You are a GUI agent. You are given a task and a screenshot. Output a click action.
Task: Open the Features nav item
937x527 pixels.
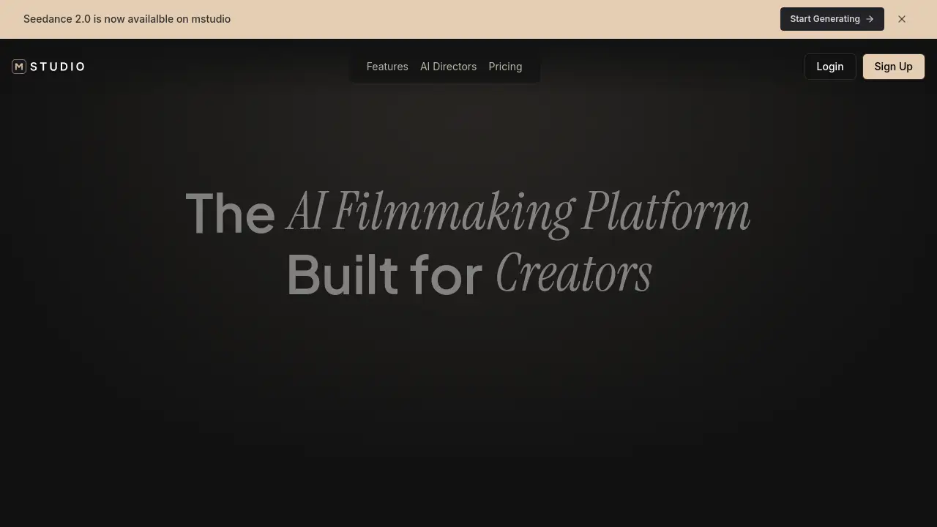click(387, 67)
